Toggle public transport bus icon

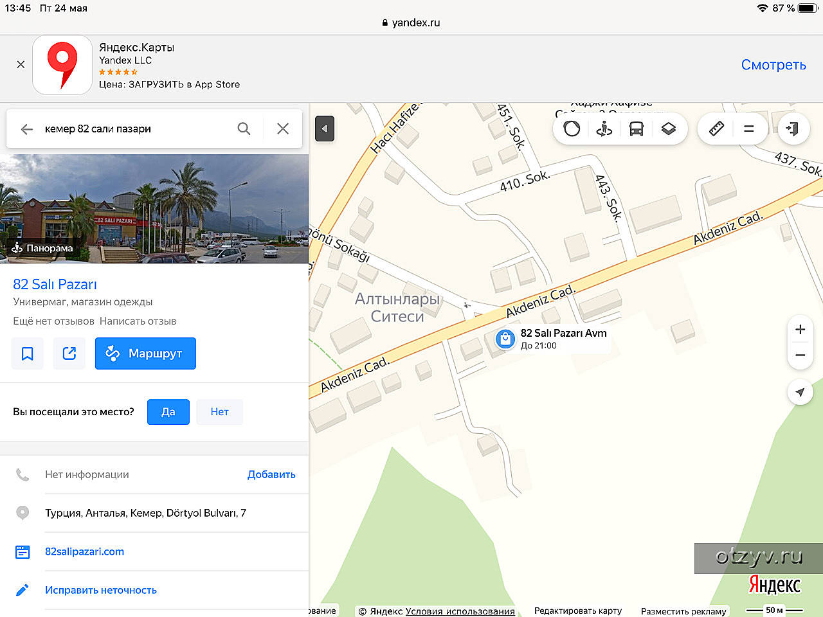(637, 129)
